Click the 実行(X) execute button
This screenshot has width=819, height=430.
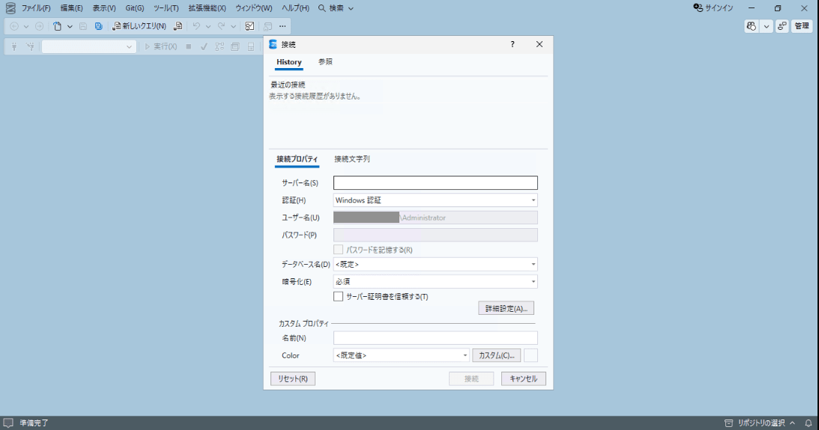coord(161,47)
